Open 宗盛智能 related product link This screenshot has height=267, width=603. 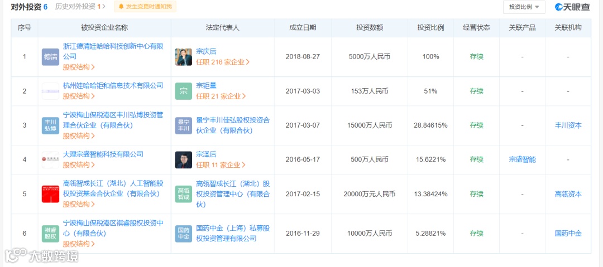click(x=522, y=159)
